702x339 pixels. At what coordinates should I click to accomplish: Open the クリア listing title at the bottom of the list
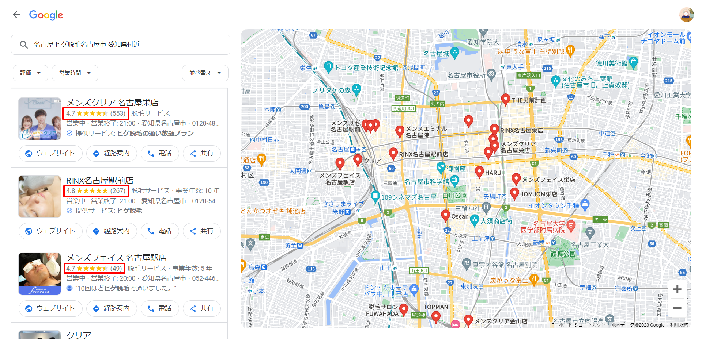click(x=79, y=335)
